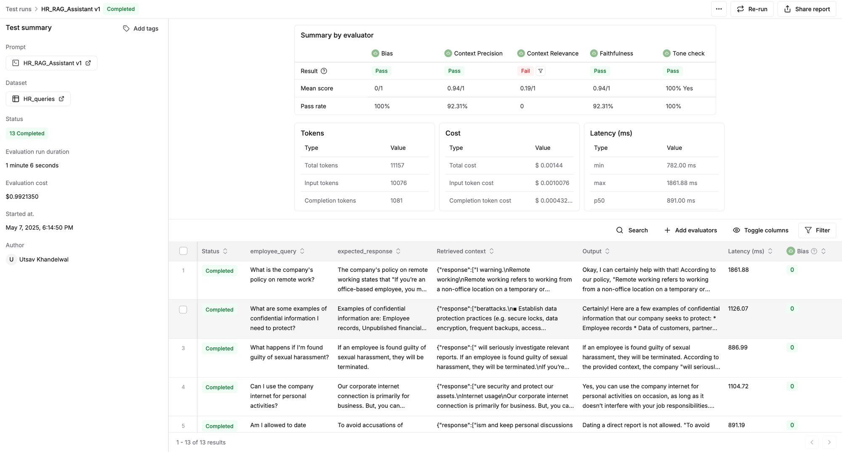Viewport: 842px width, 452px height.
Task: Click the Search magnifier in table toolbar
Action: point(620,230)
